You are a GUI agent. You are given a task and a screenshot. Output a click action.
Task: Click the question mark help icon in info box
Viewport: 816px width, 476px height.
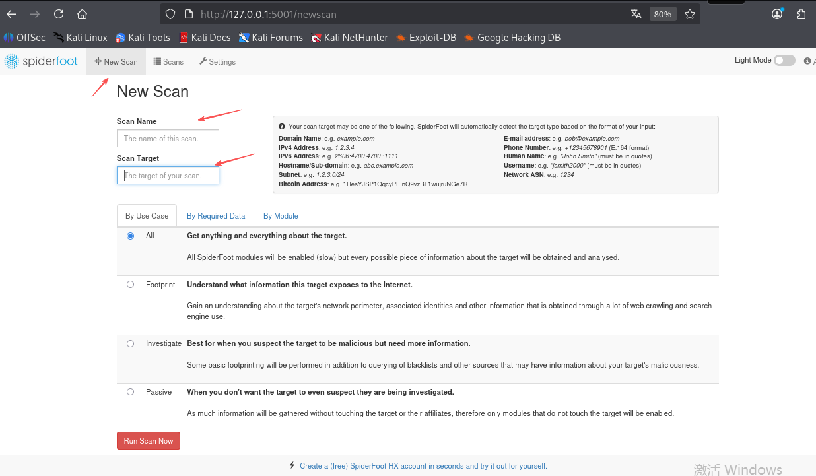point(282,126)
